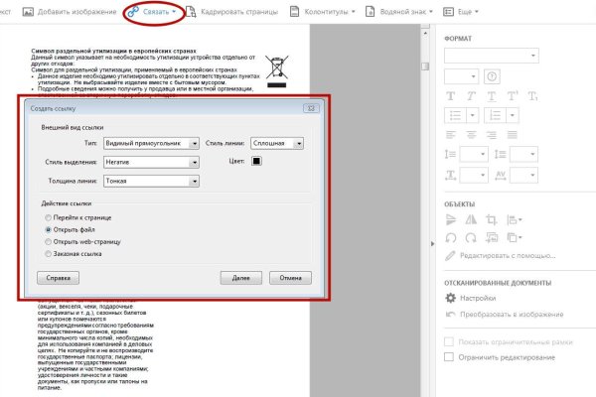Image resolution: width=596 pixels, height=397 pixels.
Task: Click the rotate counterclockwise icon in Объекты
Action: [451, 238]
